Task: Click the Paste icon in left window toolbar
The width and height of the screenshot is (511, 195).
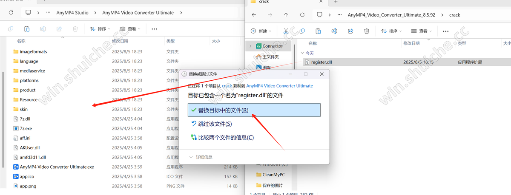Action: (27, 29)
